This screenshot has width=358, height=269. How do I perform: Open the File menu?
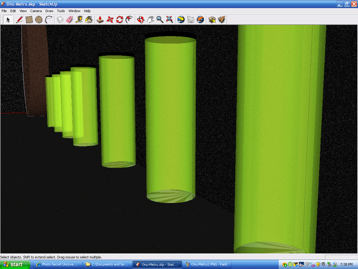point(4,11)
